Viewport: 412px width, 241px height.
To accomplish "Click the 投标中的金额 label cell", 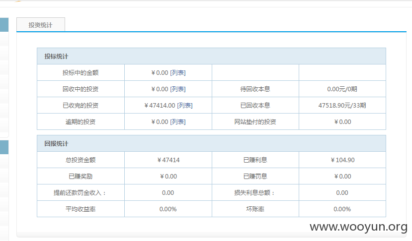I will click(x=81, y=72).
